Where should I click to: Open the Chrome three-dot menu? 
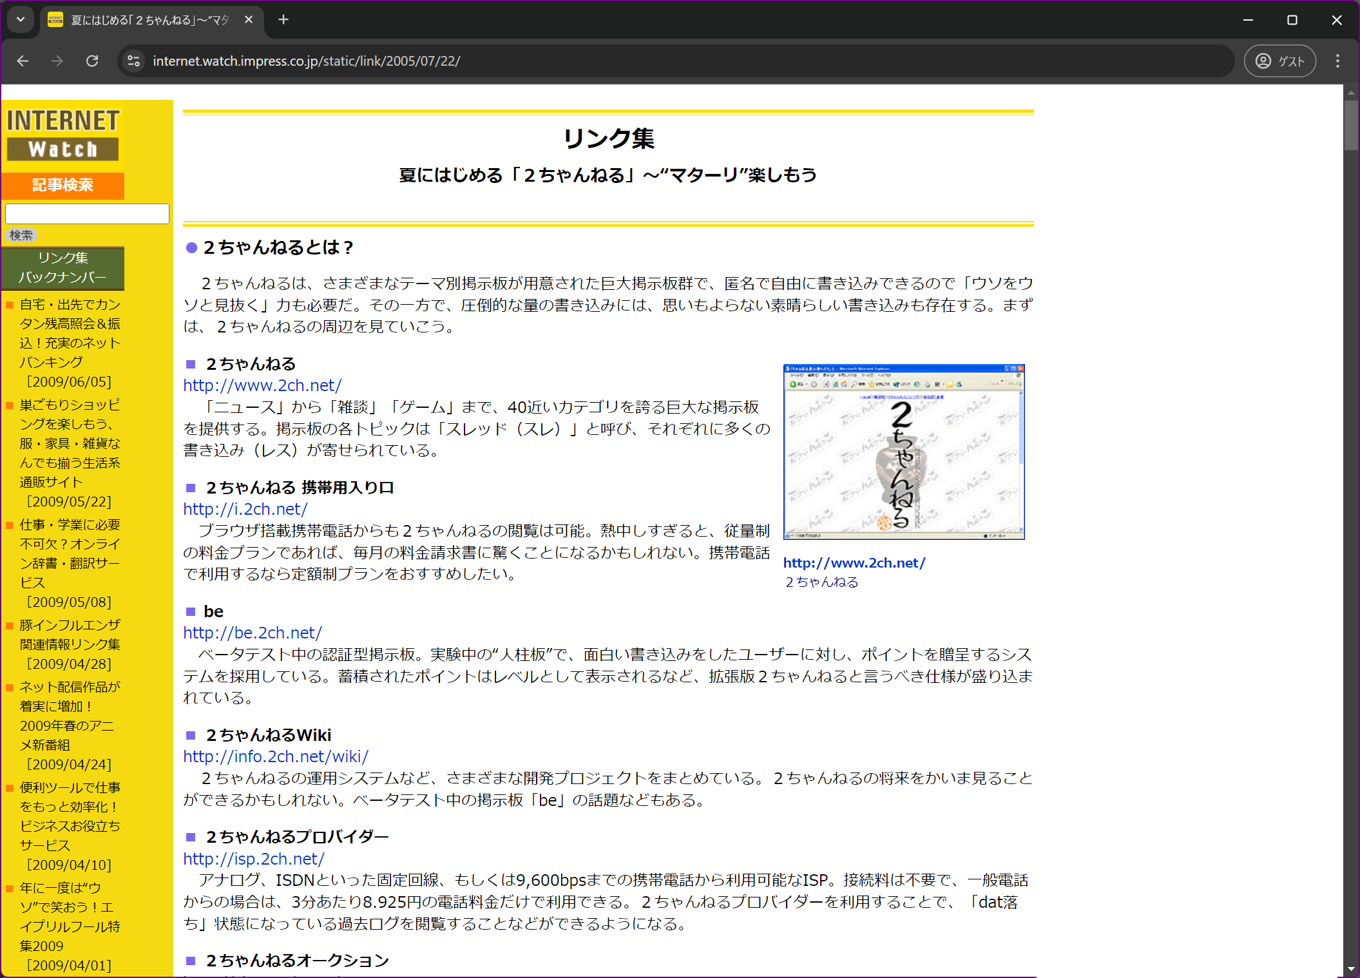coord(1337,61)
